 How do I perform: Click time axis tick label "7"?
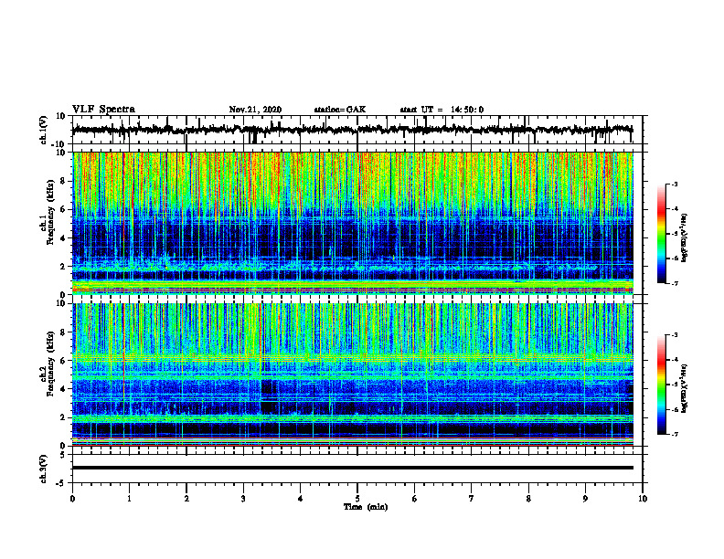point(472,499)
